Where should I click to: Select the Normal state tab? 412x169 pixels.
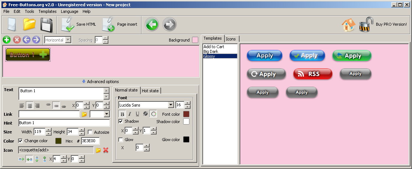[126, 90]
